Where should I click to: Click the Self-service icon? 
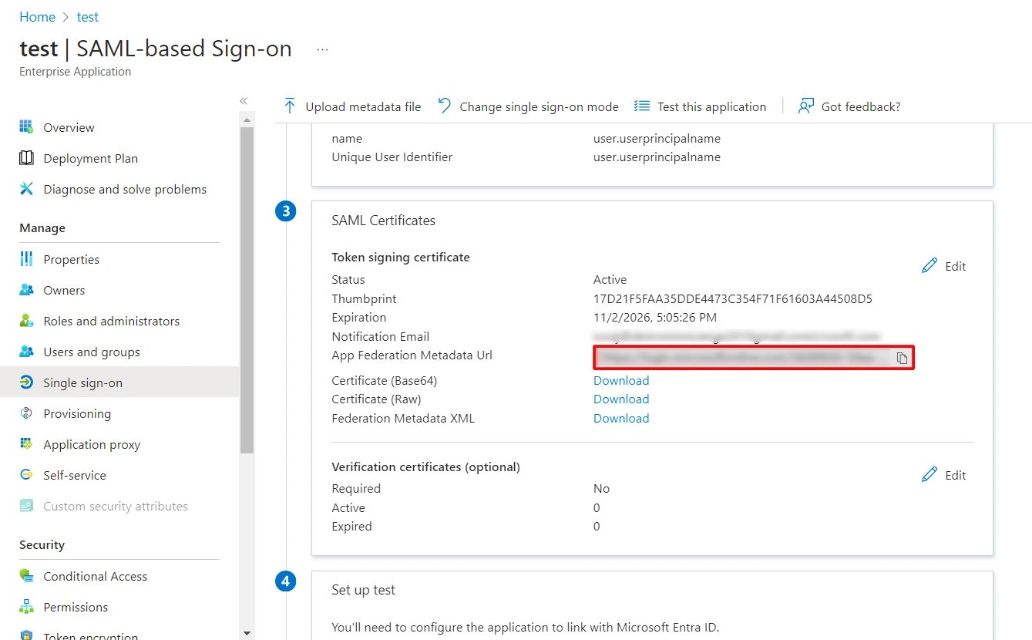coord(26,475)
